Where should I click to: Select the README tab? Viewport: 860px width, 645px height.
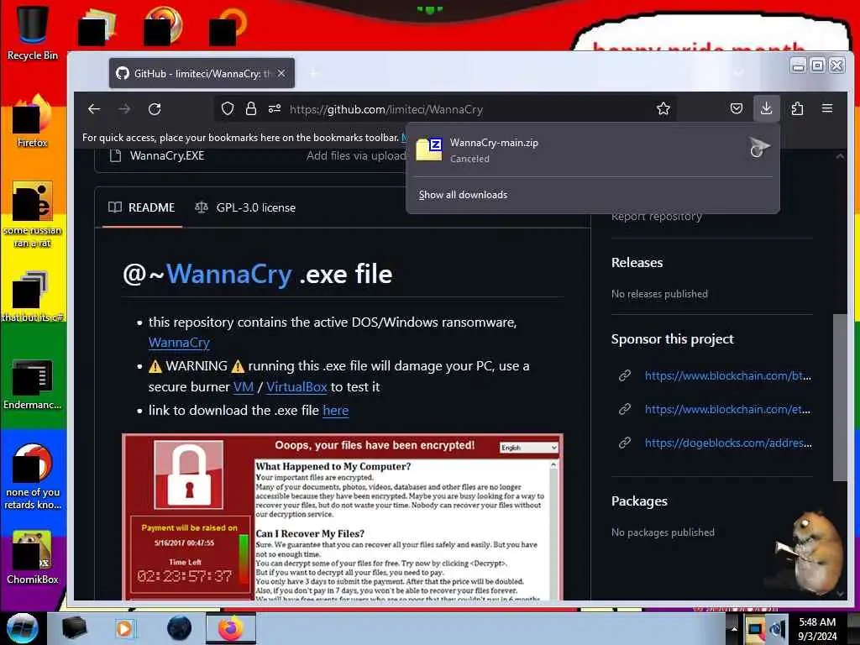click(x=141, y=207)
